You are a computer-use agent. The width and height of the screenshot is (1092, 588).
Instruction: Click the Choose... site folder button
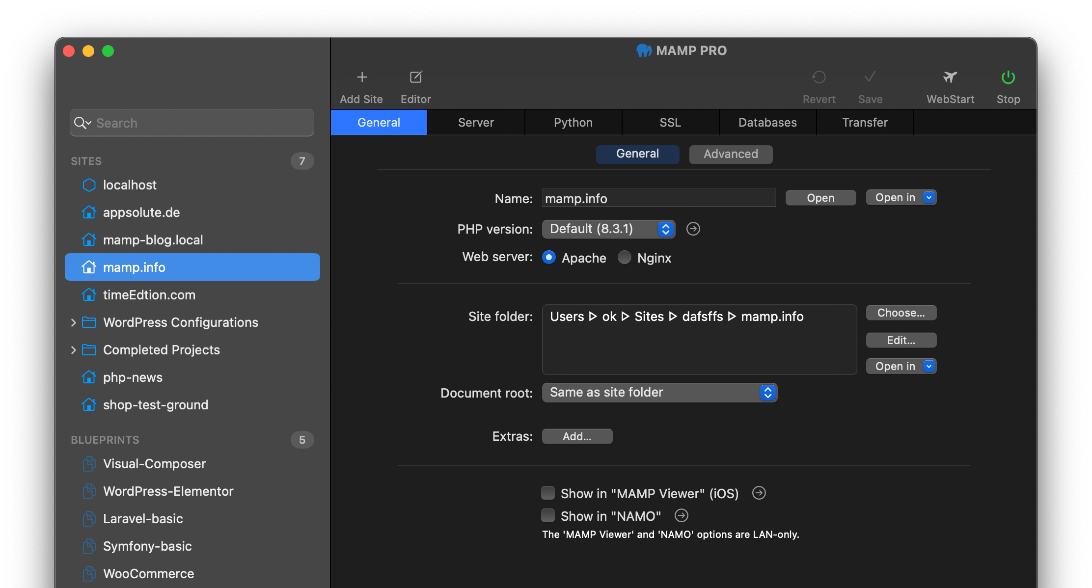[x=901, y=313]
